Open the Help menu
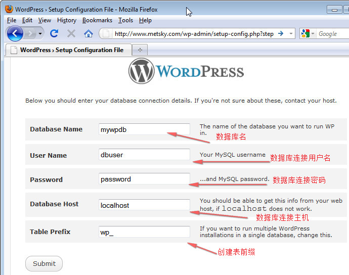Image resolution: width=349 pixels, height=275 pixels. click(145, 20)
